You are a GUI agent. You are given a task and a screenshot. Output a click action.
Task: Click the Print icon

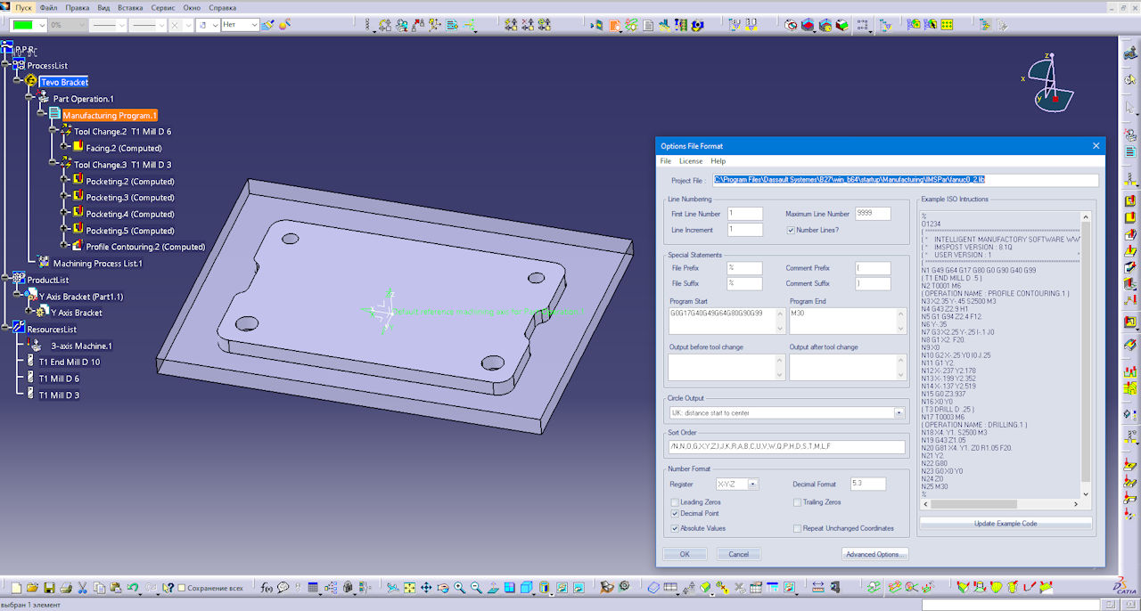coord(65,588)
